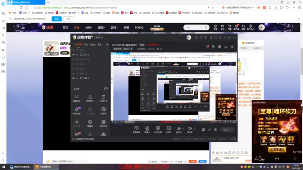
Task: Click the layout grid icon above preview
Action: (220, 47)
